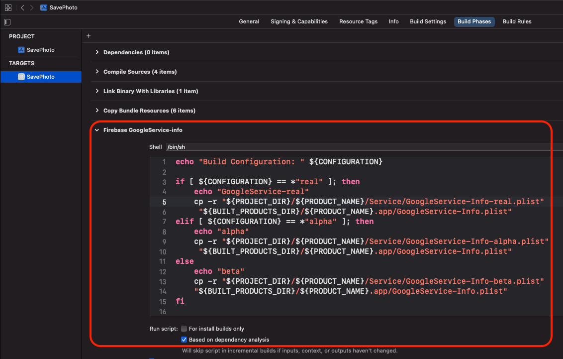563x359 pixels.
Task: Select the Build Phases tab
Action: [474, 21]
